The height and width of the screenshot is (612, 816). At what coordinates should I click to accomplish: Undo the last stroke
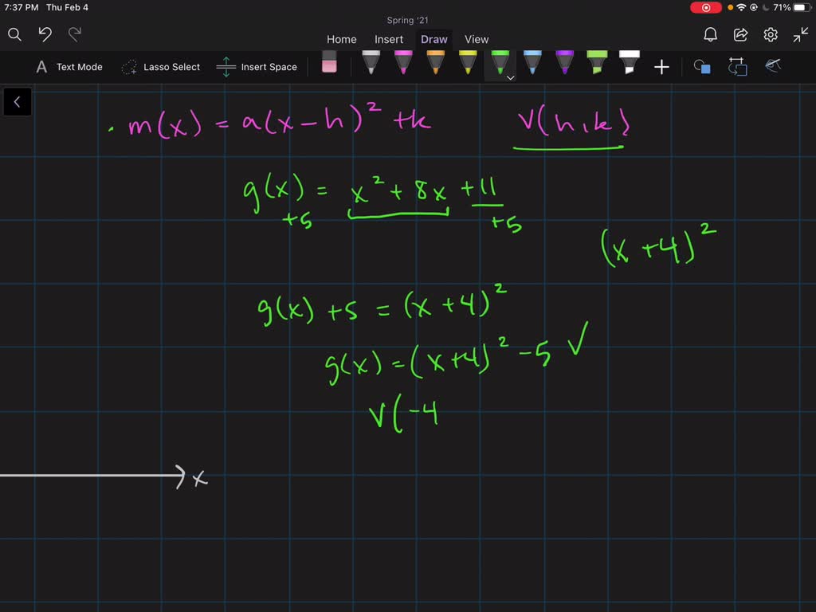pos(44,35)
